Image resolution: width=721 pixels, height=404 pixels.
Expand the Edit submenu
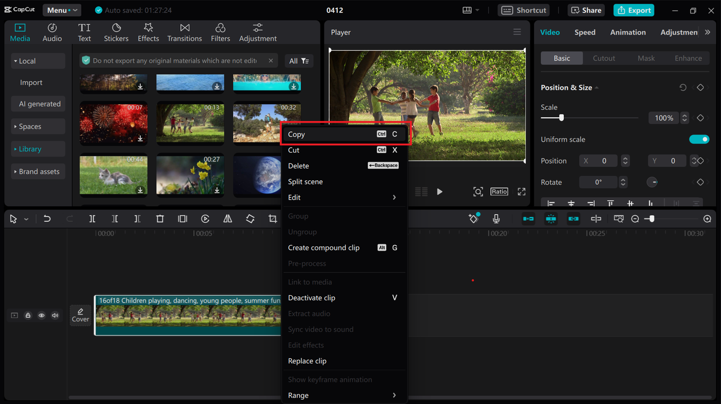(344, 197)
